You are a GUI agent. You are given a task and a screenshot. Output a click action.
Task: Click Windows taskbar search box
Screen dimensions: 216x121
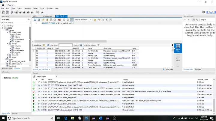click(31, 118)
